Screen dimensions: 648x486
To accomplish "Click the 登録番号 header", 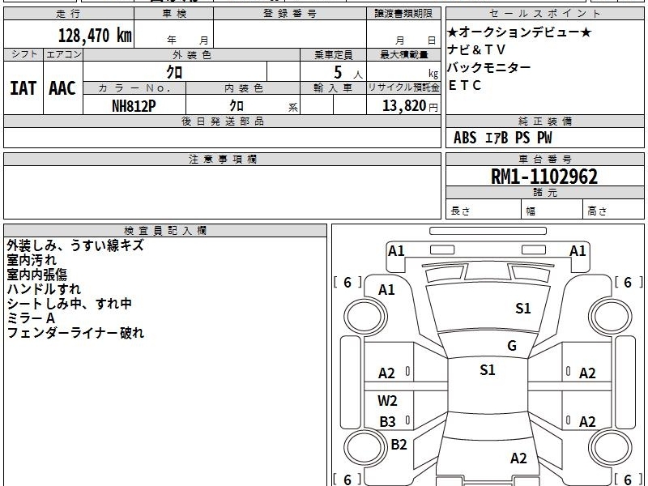I will click(x=290, y=14).
